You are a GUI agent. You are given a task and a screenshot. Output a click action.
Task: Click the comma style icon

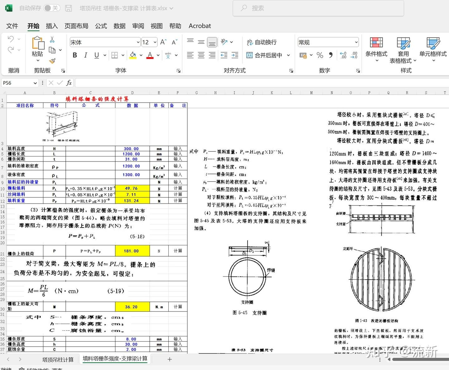[x=331, y=55]
